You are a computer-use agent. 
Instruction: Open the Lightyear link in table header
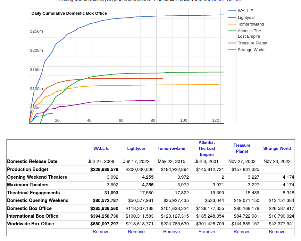click(136, 149)
